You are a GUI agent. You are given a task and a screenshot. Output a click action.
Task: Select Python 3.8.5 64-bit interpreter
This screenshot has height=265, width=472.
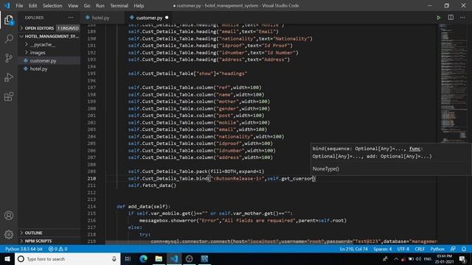point(24,249)
